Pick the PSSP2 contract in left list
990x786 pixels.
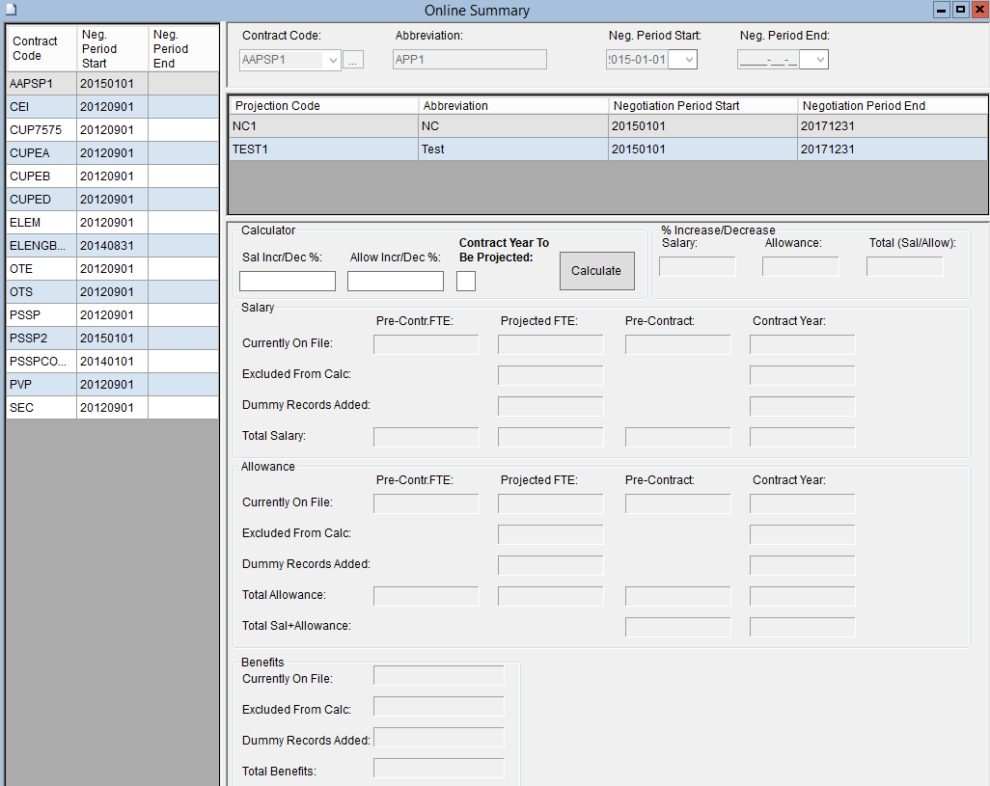pyautogui.click(x=41, y=339)
